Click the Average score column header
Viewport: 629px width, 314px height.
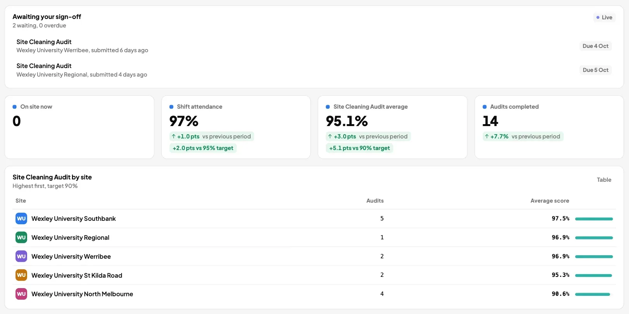pyautogui.click(x=550, y=201)
